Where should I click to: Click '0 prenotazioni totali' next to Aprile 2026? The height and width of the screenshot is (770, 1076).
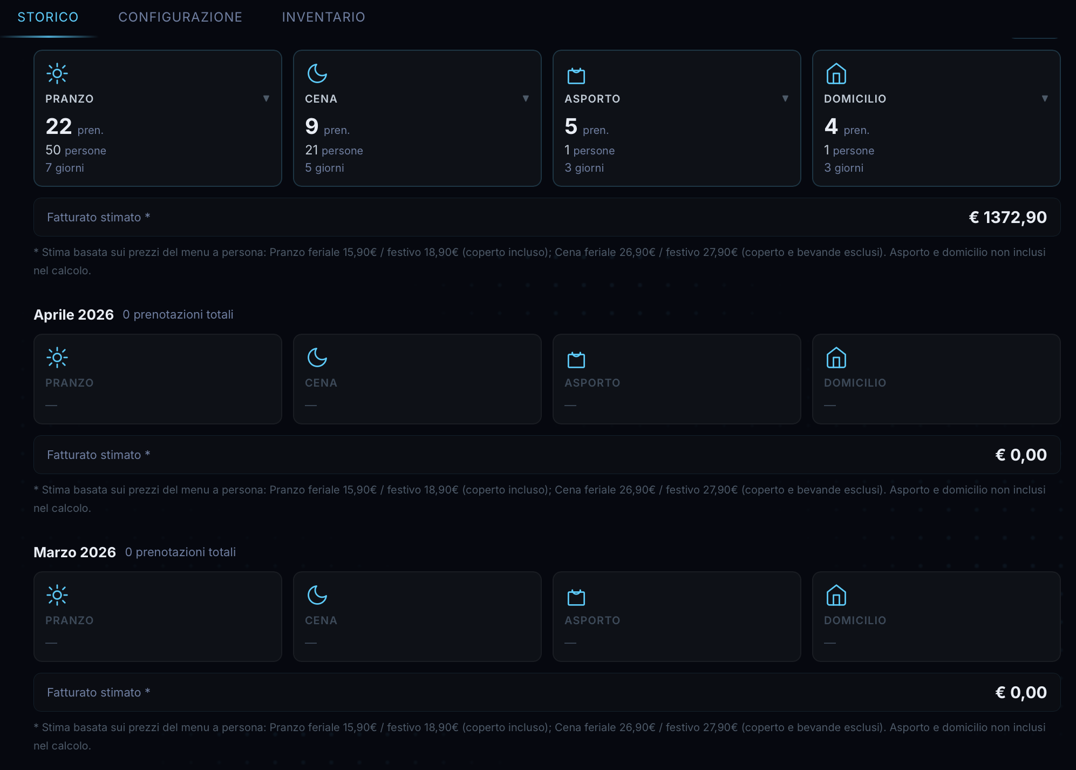pyautogui.click(x=178, y=314)
